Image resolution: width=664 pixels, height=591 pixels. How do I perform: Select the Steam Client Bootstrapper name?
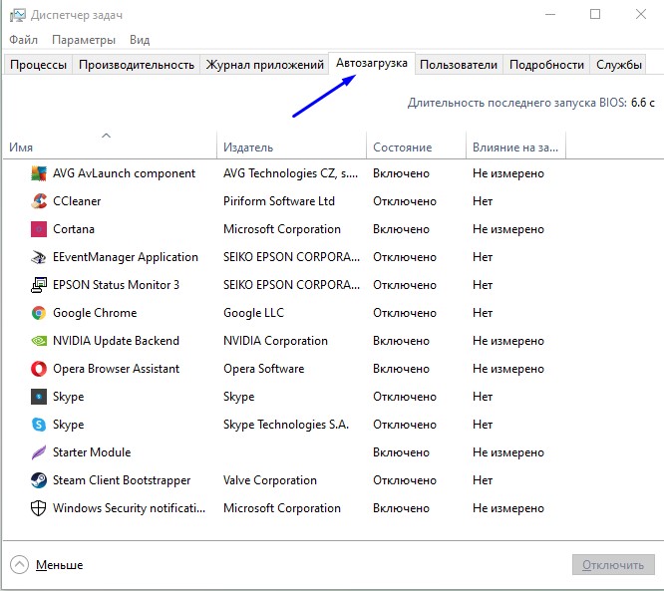tap(122, 480)
